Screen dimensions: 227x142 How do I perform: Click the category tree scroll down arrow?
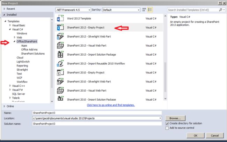[x=52, y=101]
